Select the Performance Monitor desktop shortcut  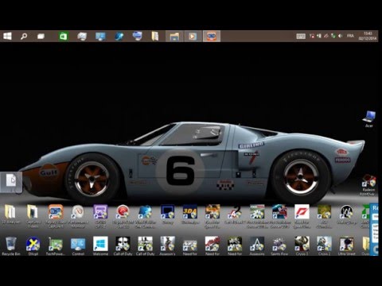pyautogui.click(x=78, y=216)
